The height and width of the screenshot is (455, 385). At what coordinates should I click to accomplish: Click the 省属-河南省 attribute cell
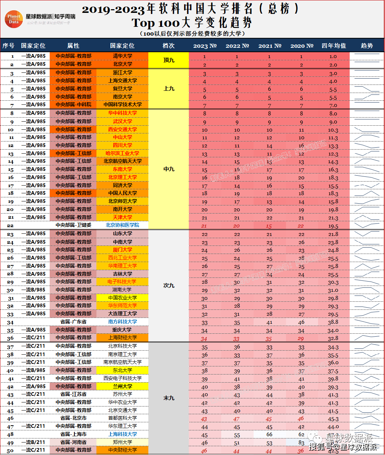pyautogui.click(x=73, y=442)
